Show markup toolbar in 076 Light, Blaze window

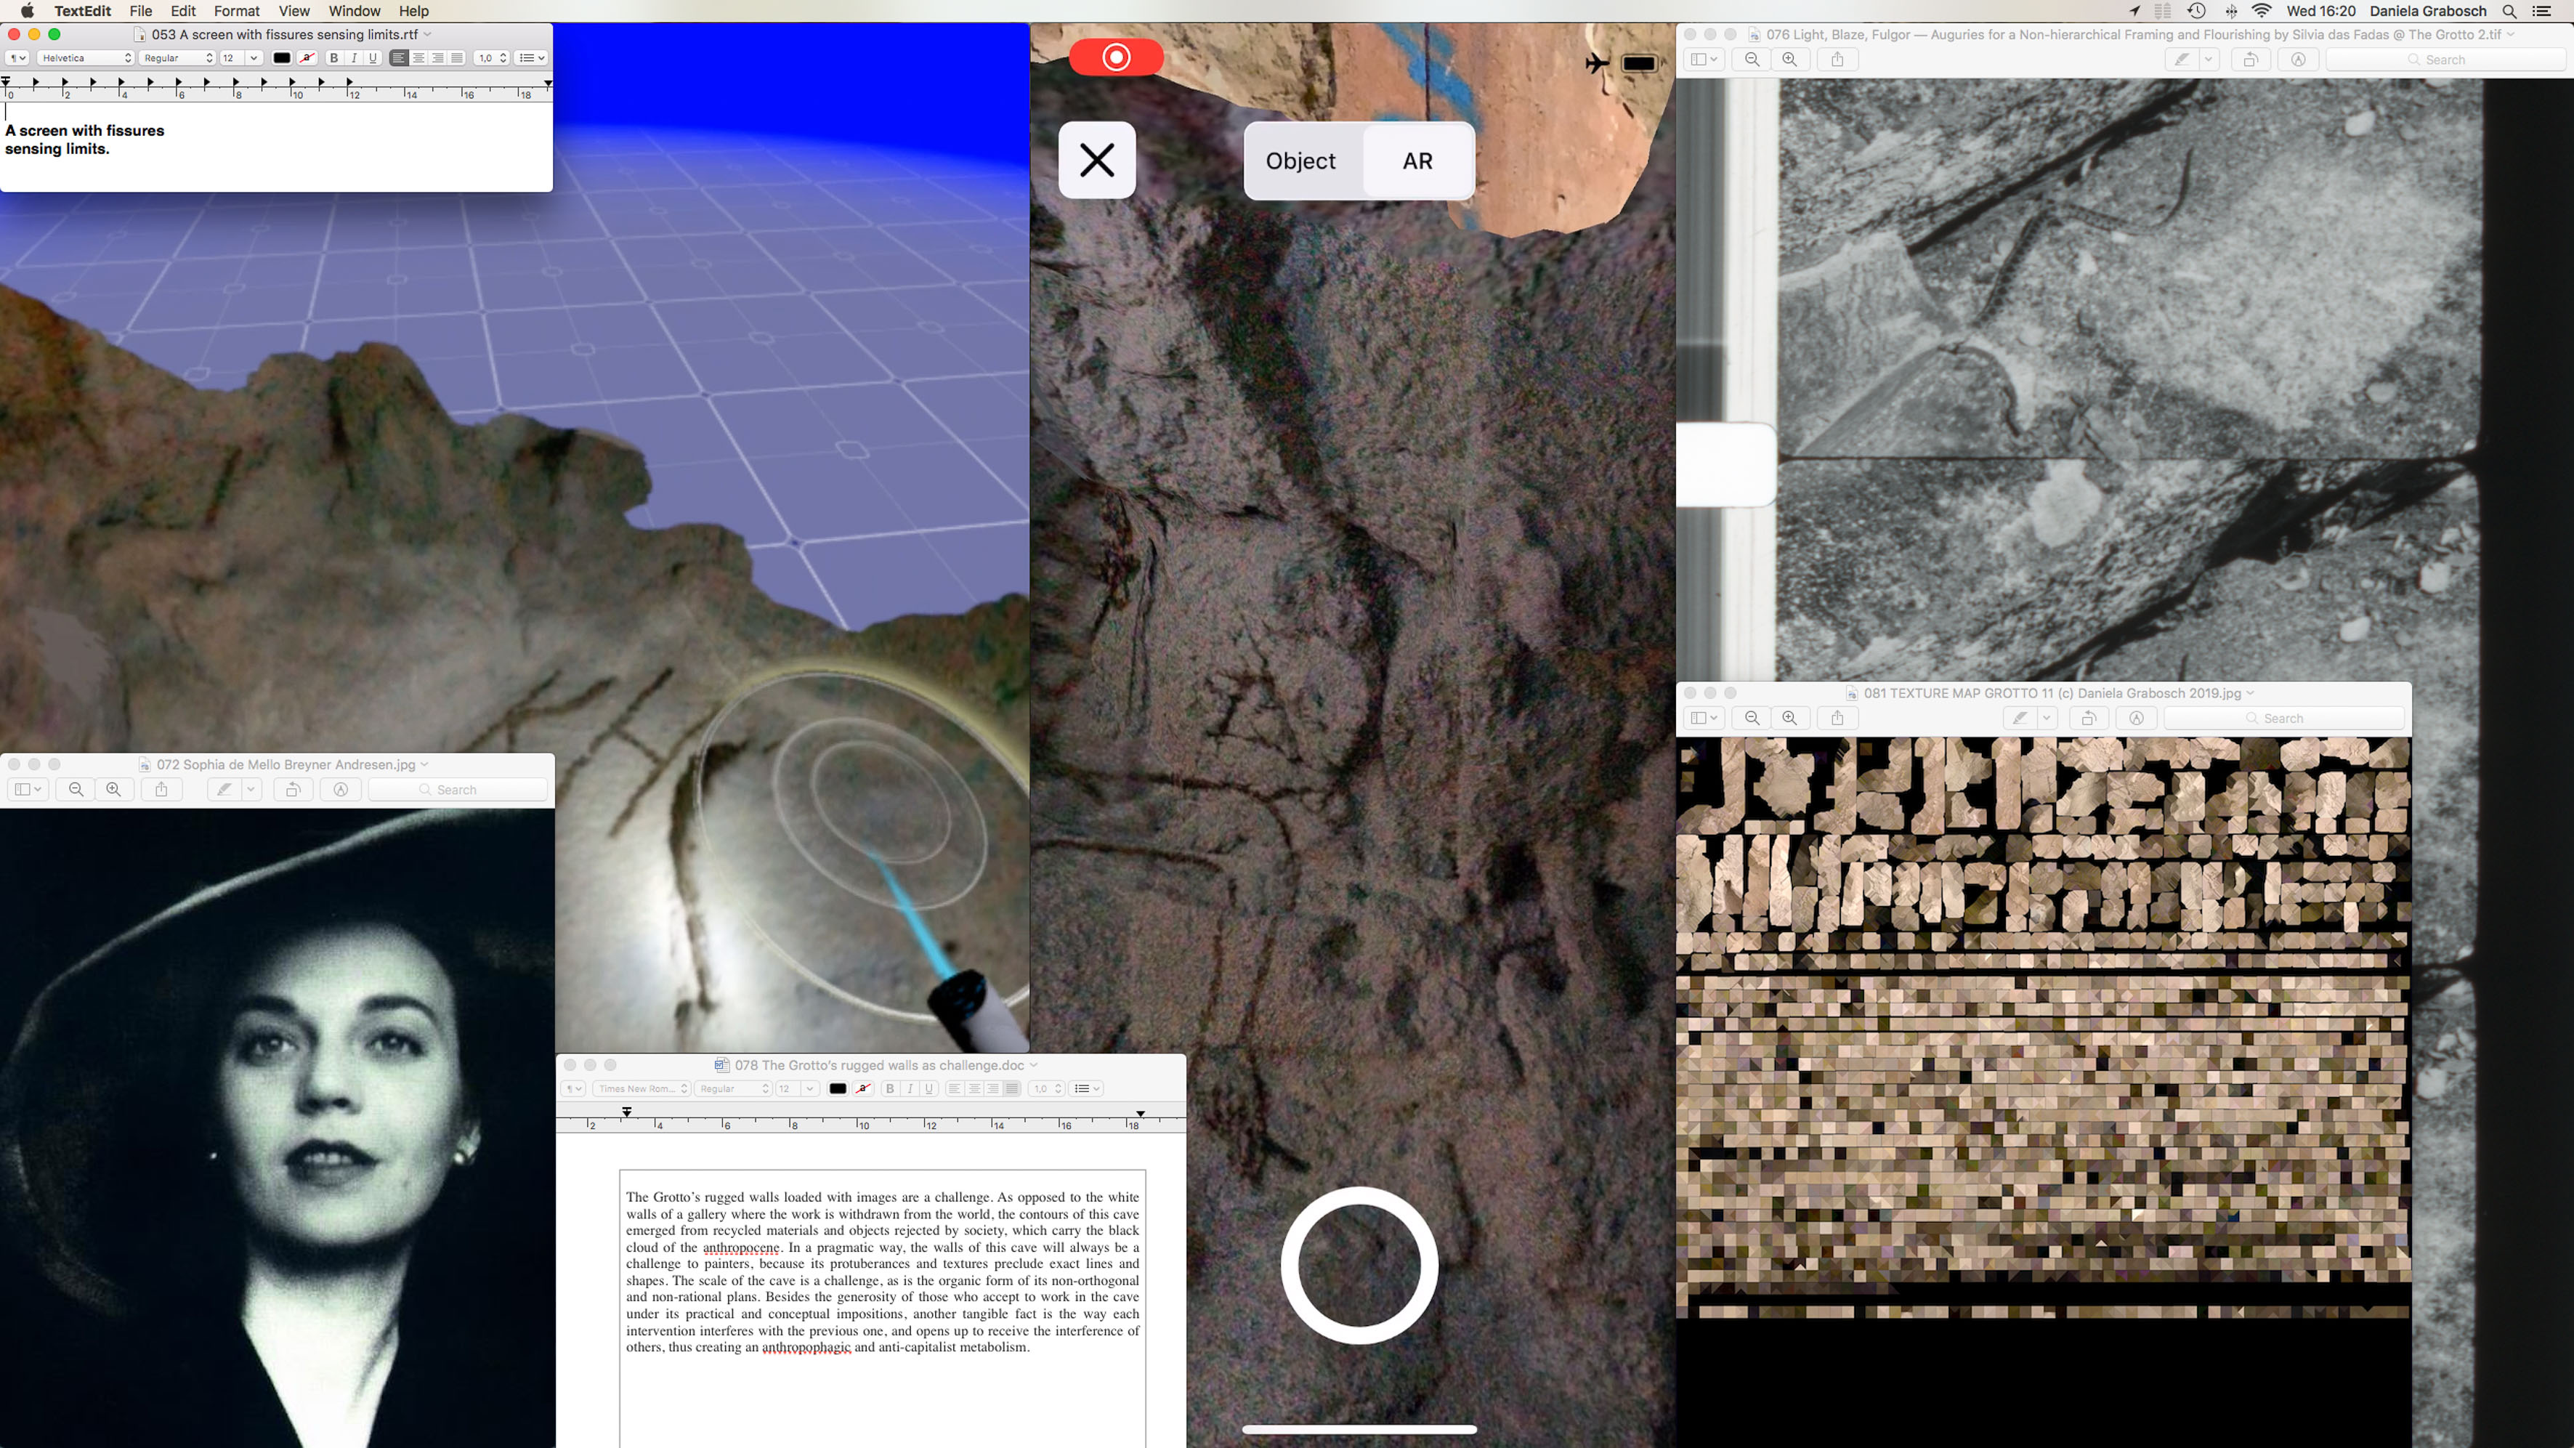tap(2298, 59)
